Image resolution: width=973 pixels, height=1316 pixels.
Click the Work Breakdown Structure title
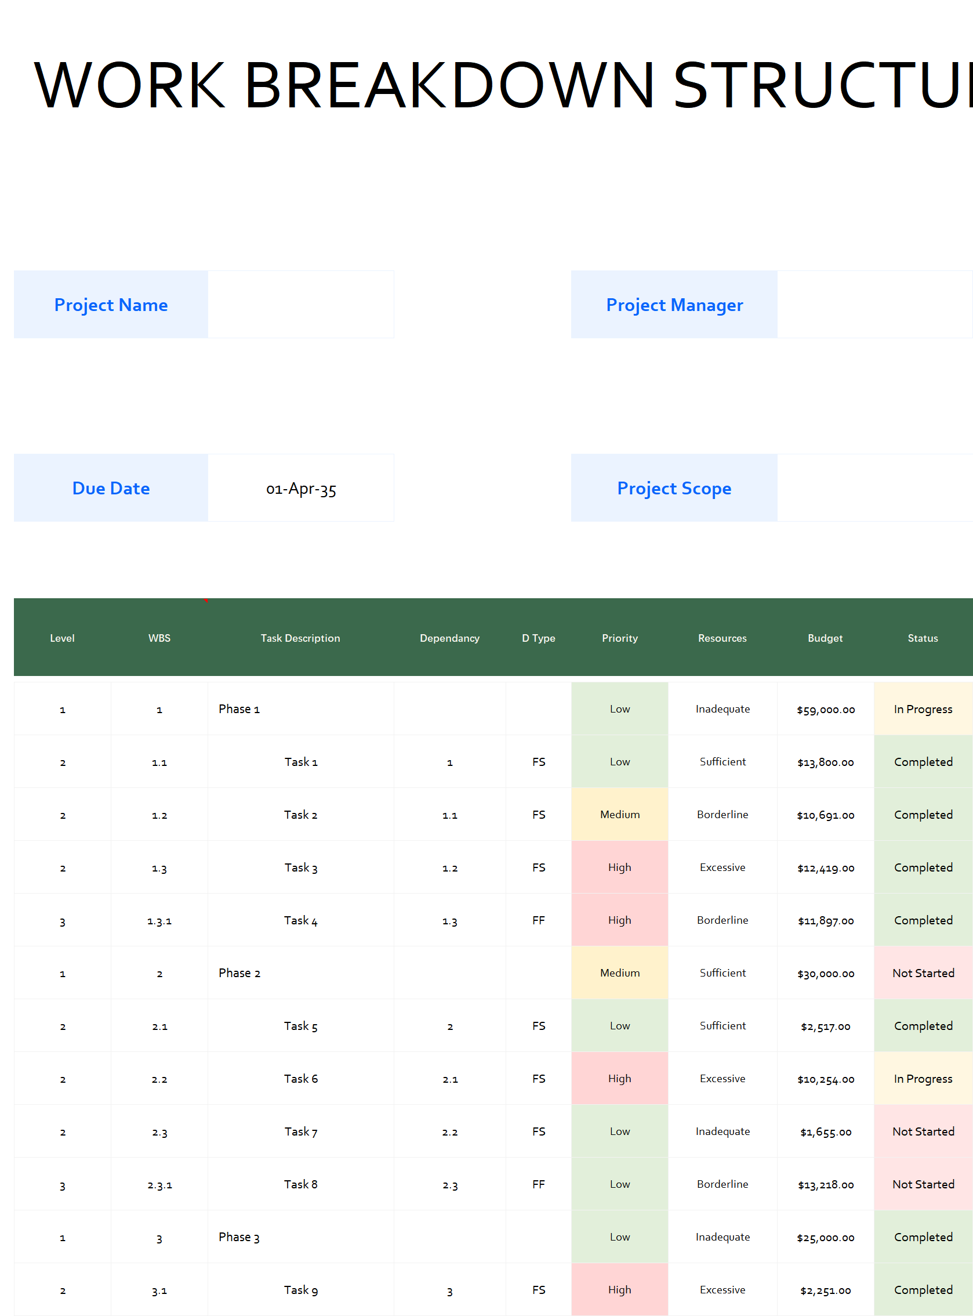click(503, 85)
